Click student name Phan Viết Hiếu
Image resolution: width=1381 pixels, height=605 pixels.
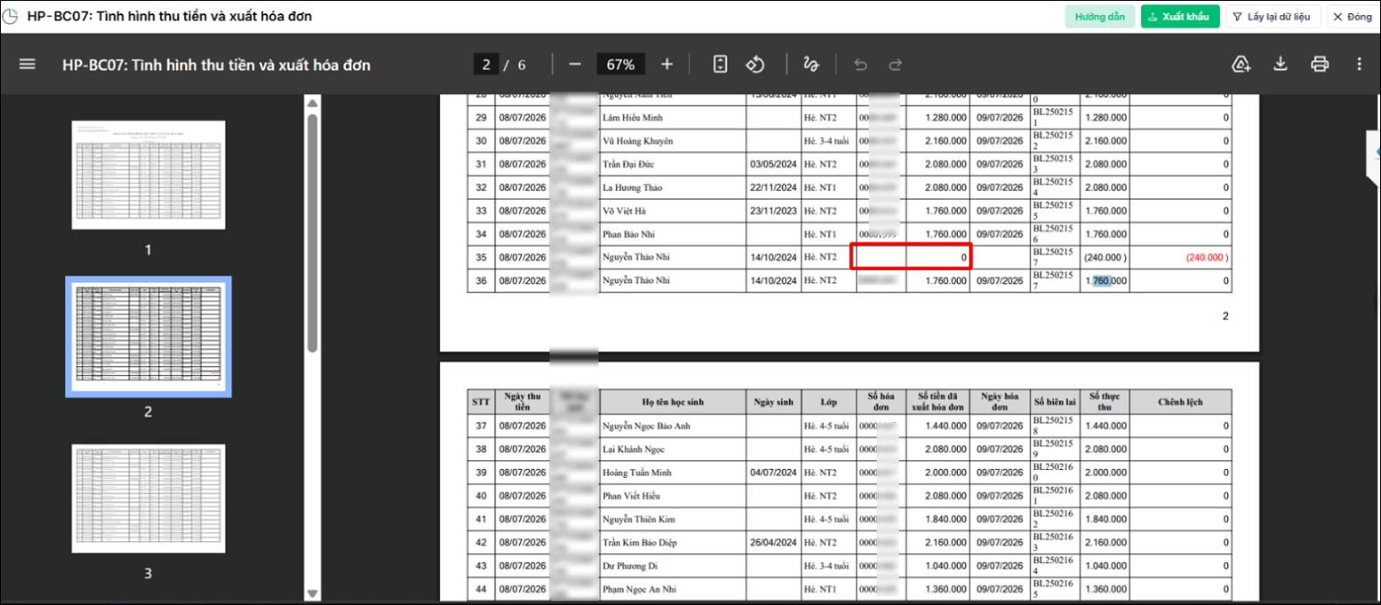[632, 496]
